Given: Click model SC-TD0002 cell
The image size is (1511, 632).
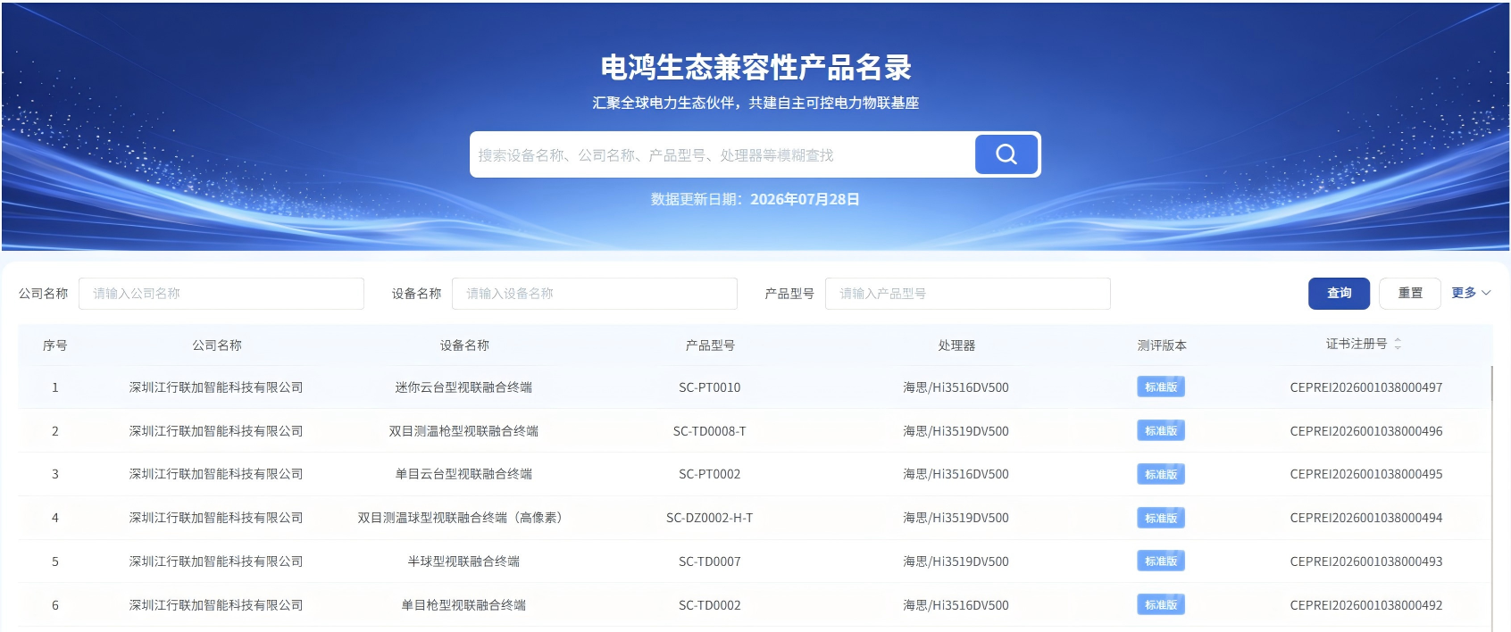Looking at the screenshot, I should point(710,605).
